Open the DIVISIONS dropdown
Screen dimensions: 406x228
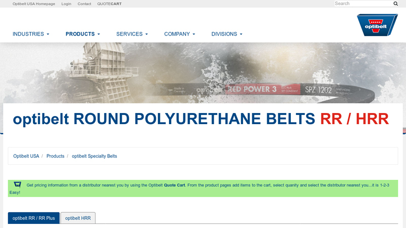coord(227,34)
